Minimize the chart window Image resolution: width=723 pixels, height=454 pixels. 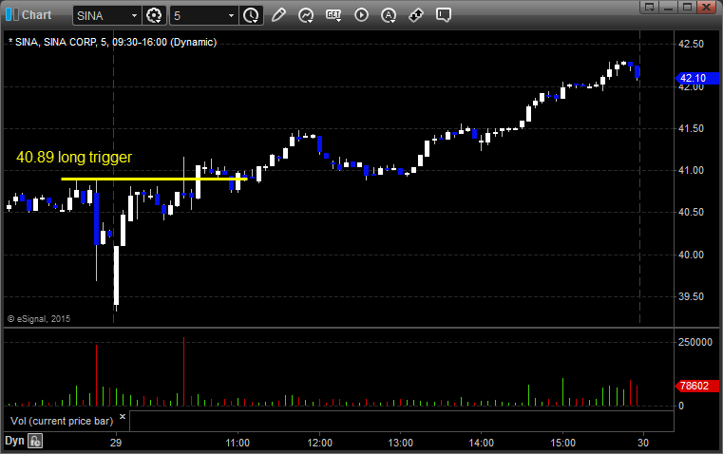[x=669, y=7]
